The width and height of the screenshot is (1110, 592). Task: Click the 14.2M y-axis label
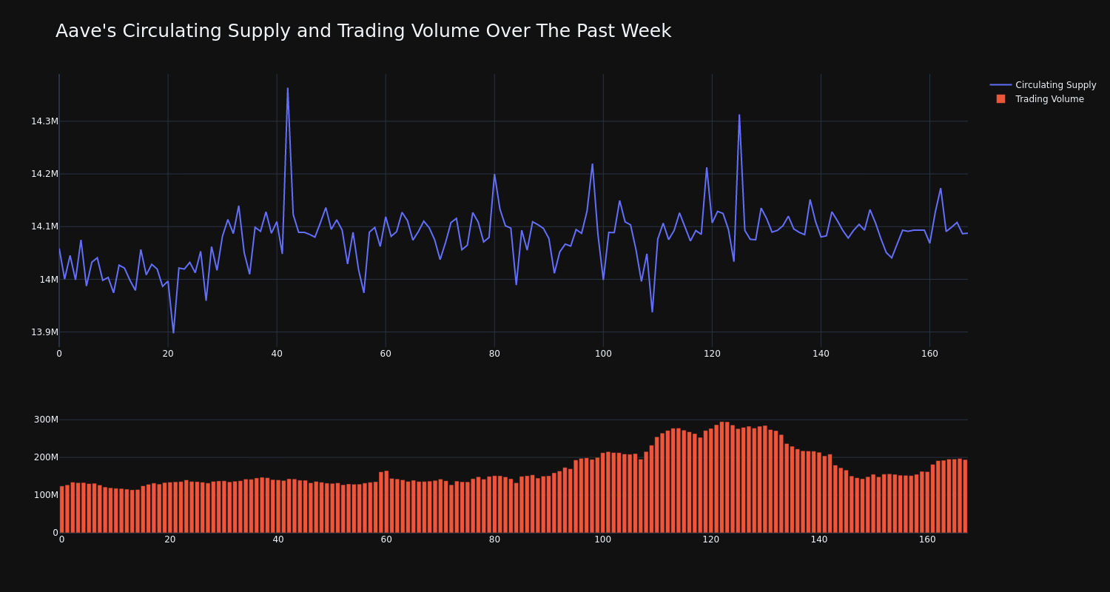pos(44,174)
